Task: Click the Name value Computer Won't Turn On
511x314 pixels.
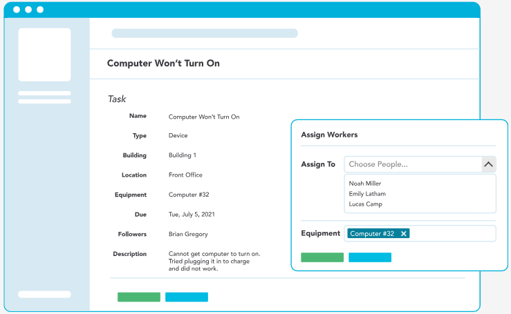Action: [x=204, y=117]
